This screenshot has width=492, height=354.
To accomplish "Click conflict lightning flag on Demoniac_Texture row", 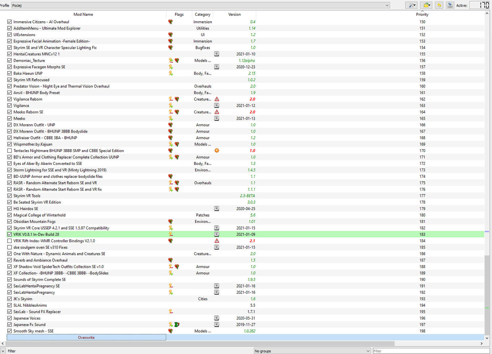I will click(x=171, y=60).
